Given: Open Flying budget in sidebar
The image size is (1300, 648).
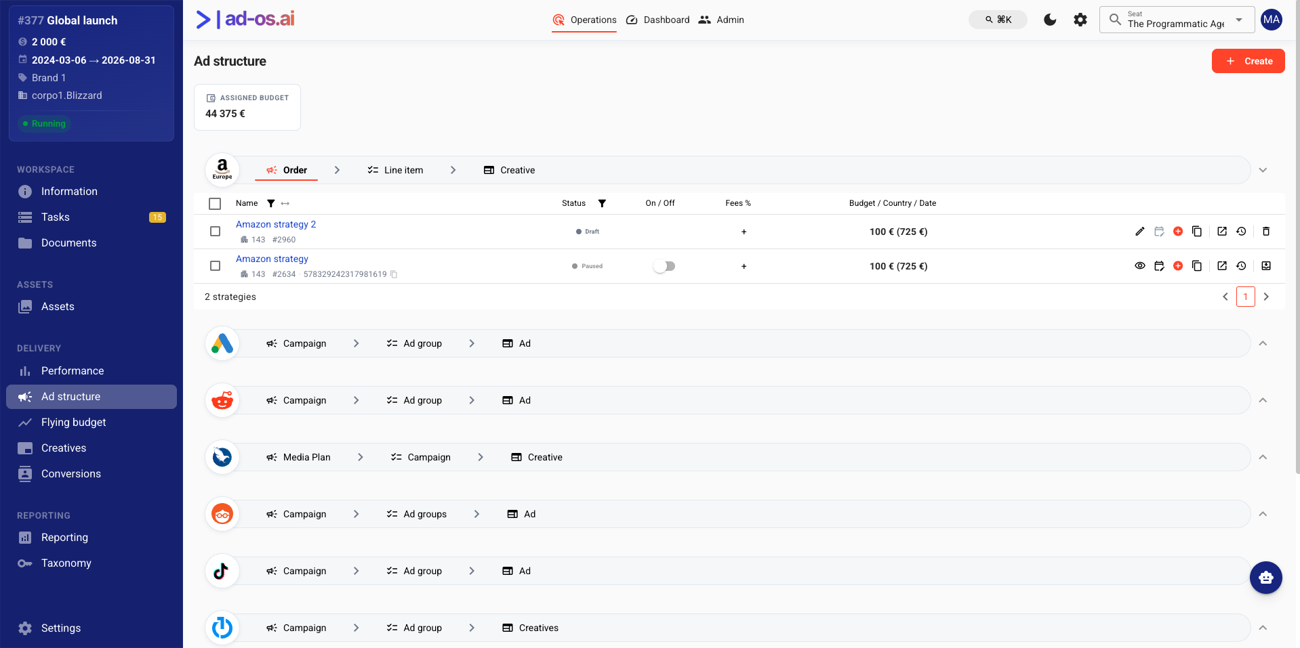Looking at the screenshot, I should coord(92,423).
